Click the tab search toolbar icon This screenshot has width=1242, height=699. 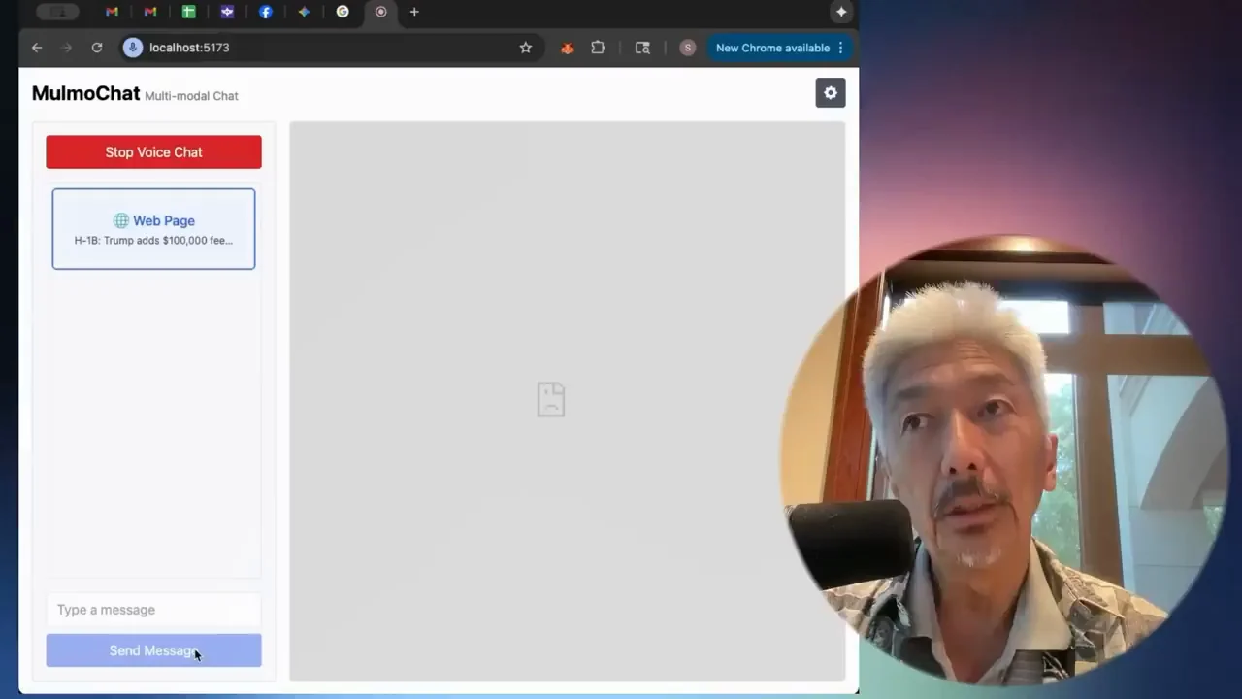pyautogui.click(x=642, y=48)
